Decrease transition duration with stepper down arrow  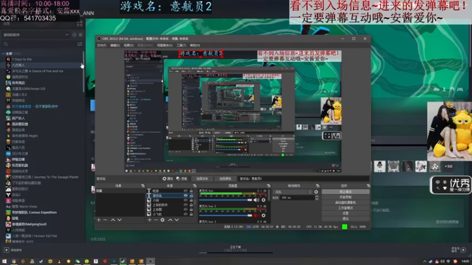pos(317,199)
